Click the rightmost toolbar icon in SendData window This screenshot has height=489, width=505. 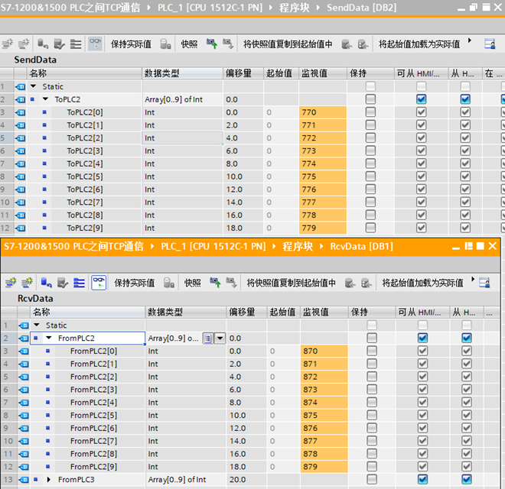pyautogui.click(x=490, y=44)
